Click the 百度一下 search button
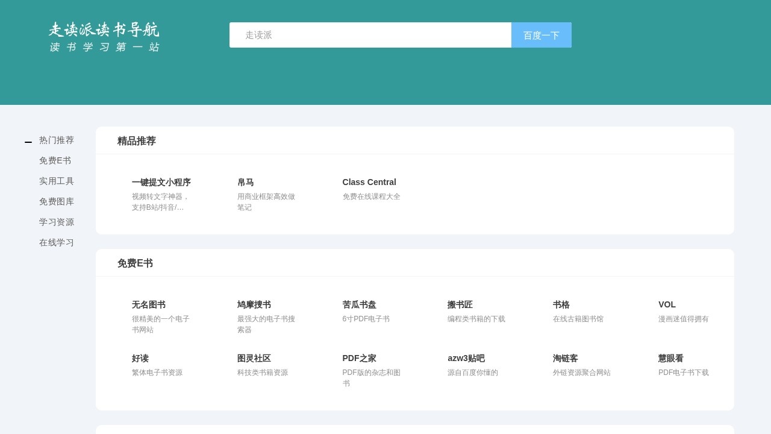The height and width of the screenshot is (434, 771). (x=541, y=34)
